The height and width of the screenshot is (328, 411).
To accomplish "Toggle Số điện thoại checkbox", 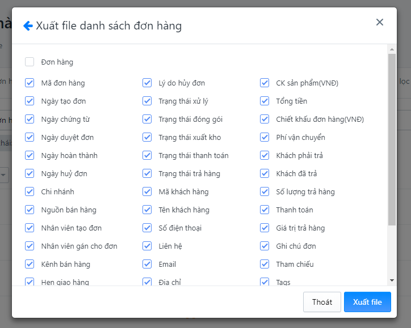I will 147,228.
